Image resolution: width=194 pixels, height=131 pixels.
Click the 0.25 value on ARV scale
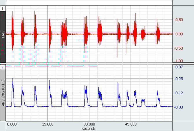tap(179, 79)
